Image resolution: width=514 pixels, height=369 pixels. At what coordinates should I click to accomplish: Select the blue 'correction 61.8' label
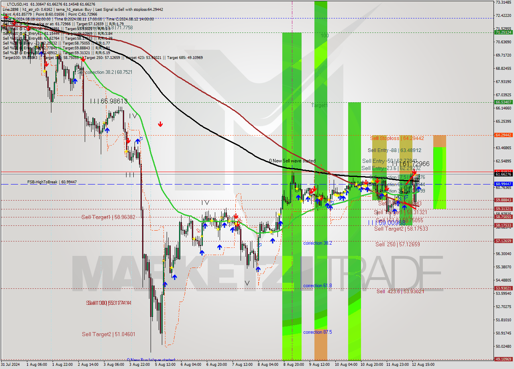318,286
